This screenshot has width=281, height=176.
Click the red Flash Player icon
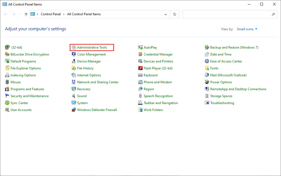pyautogui.click(x=140, y=68)
